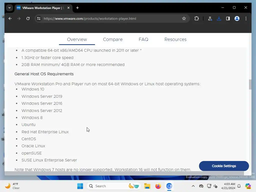Click the Windows 8 list item

pyautogui.click(x=32, y=117)
